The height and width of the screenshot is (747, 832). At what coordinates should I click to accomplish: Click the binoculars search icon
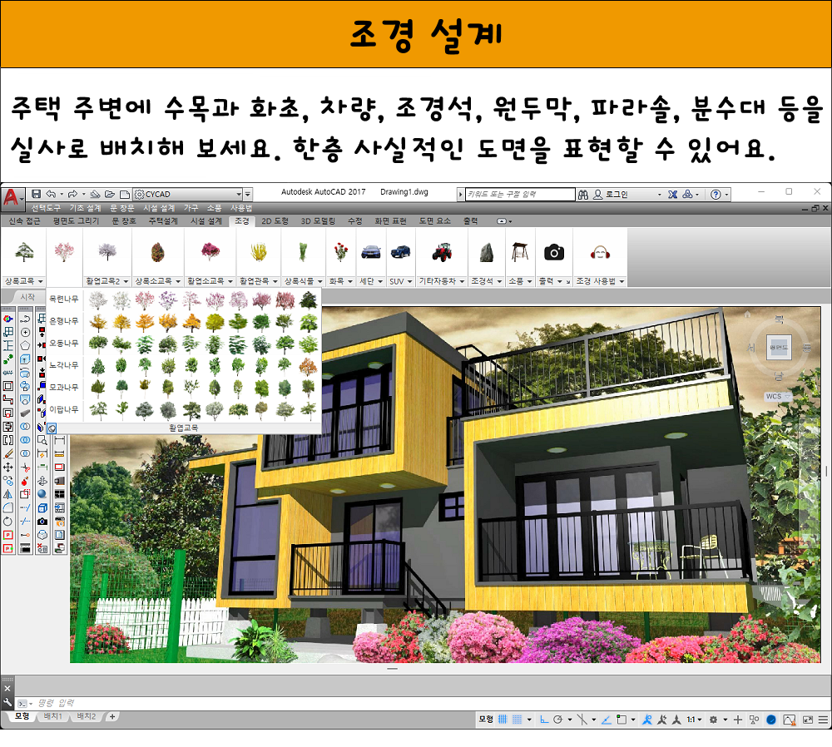coord(583,195)
